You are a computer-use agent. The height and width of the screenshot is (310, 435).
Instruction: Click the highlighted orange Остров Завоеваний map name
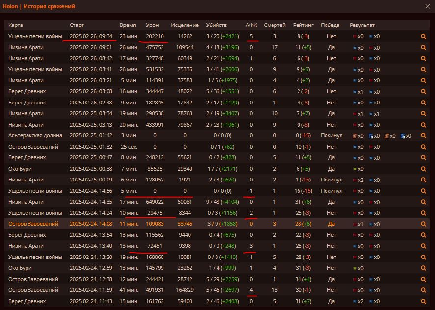[33, 224]
